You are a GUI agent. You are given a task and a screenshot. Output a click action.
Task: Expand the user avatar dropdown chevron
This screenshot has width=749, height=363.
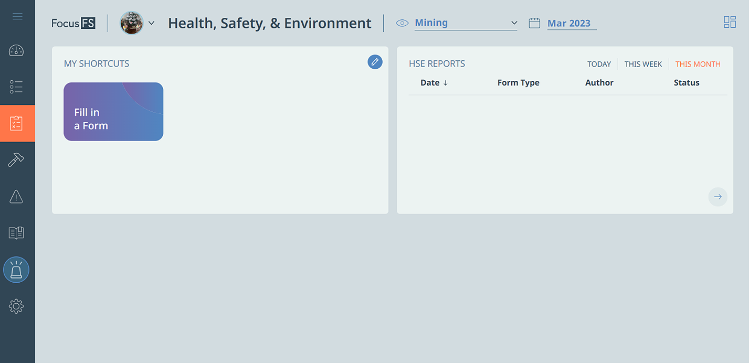[x=151, y=23]
